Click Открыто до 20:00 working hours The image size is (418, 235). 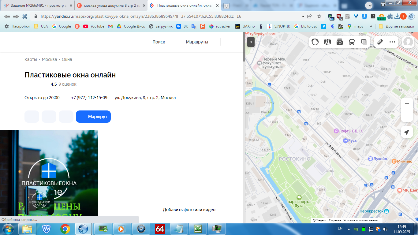click(42, 98)
